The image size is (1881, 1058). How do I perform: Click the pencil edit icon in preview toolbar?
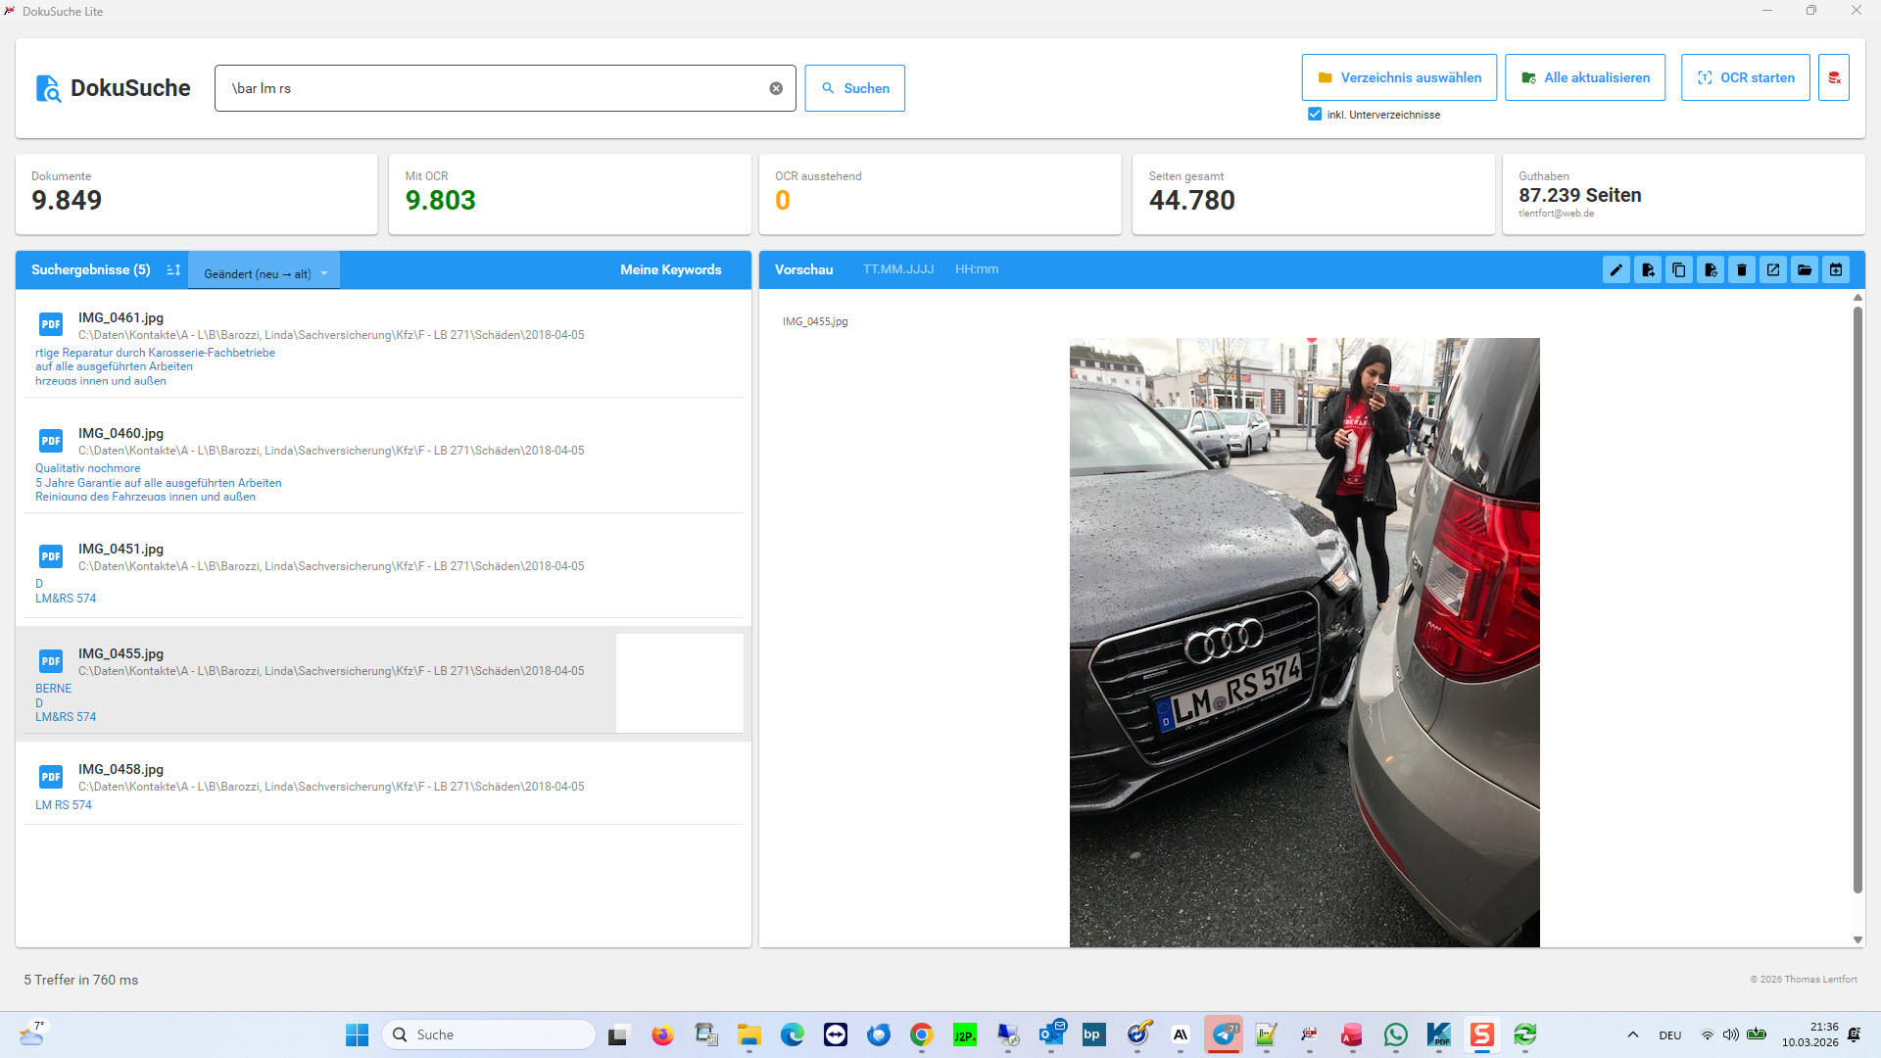[1616, 270]
